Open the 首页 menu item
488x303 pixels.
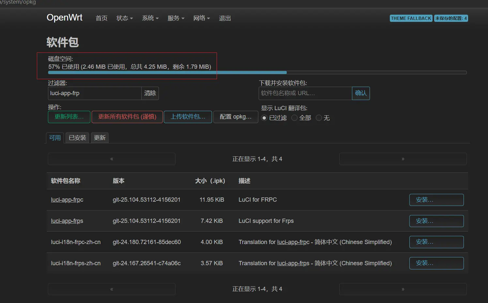[101, 18]
